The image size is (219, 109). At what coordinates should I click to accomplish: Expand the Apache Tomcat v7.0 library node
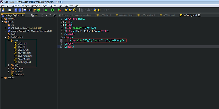5,31
